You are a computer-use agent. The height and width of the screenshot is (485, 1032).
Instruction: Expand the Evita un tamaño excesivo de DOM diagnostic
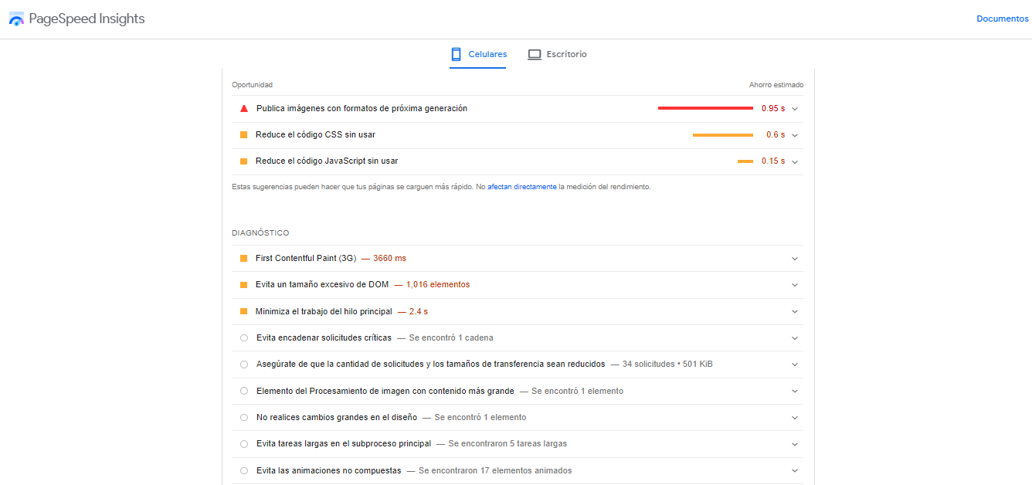click(794, 284)
